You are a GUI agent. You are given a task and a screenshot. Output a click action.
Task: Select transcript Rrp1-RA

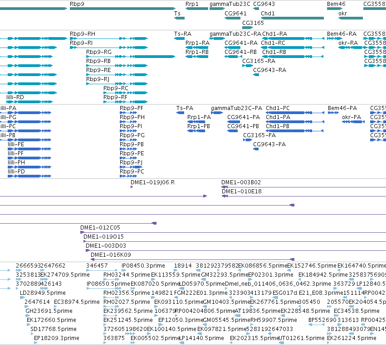pyautogui.click(x=197, y=43)
